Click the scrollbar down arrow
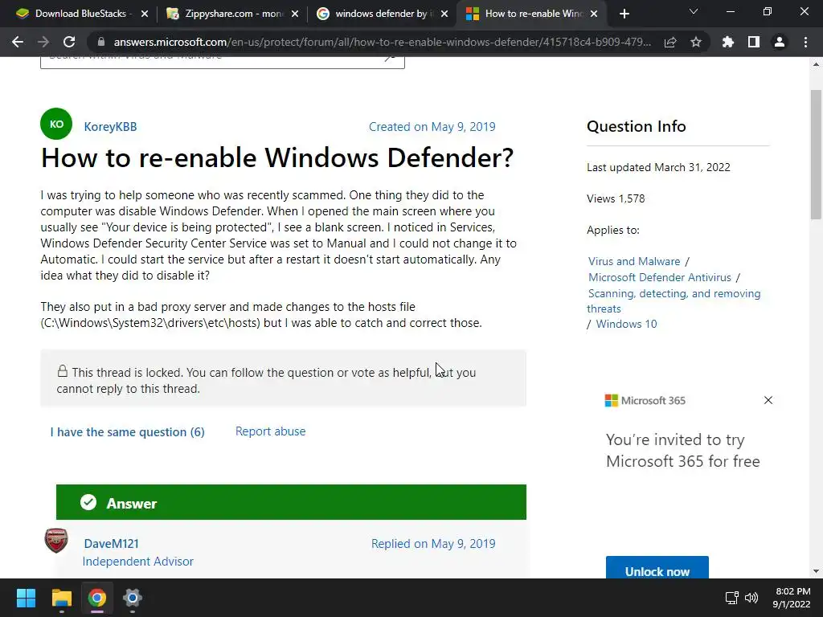The width and height of the screenshot is (823, 617). [816, 571]
